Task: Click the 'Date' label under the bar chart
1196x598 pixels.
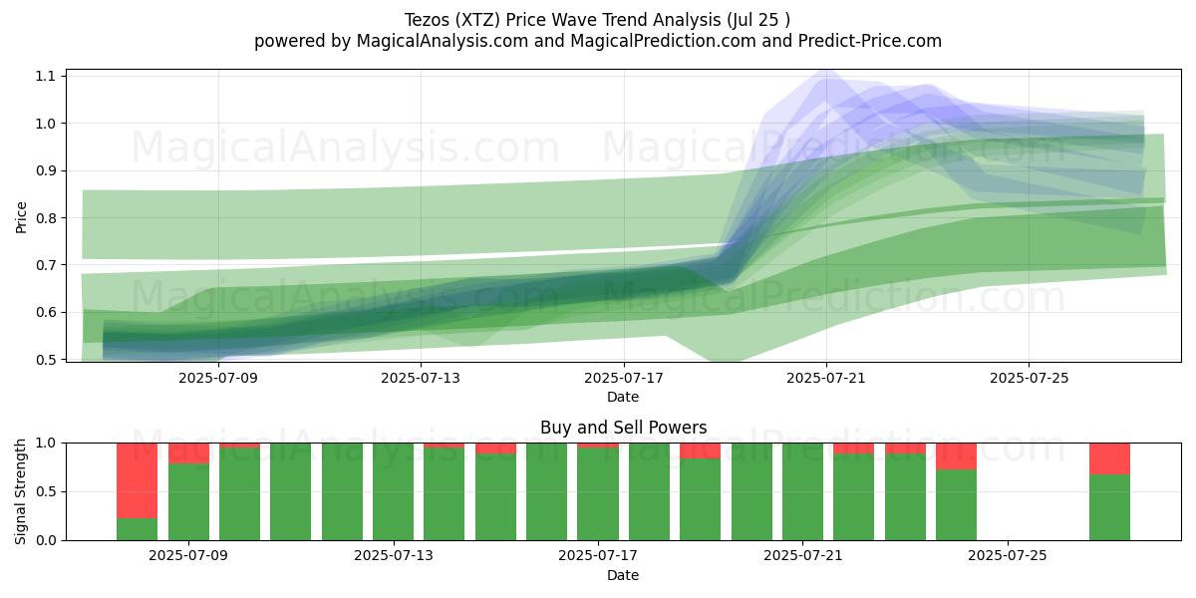Action: pyautogui.click(x=624, y=575)
